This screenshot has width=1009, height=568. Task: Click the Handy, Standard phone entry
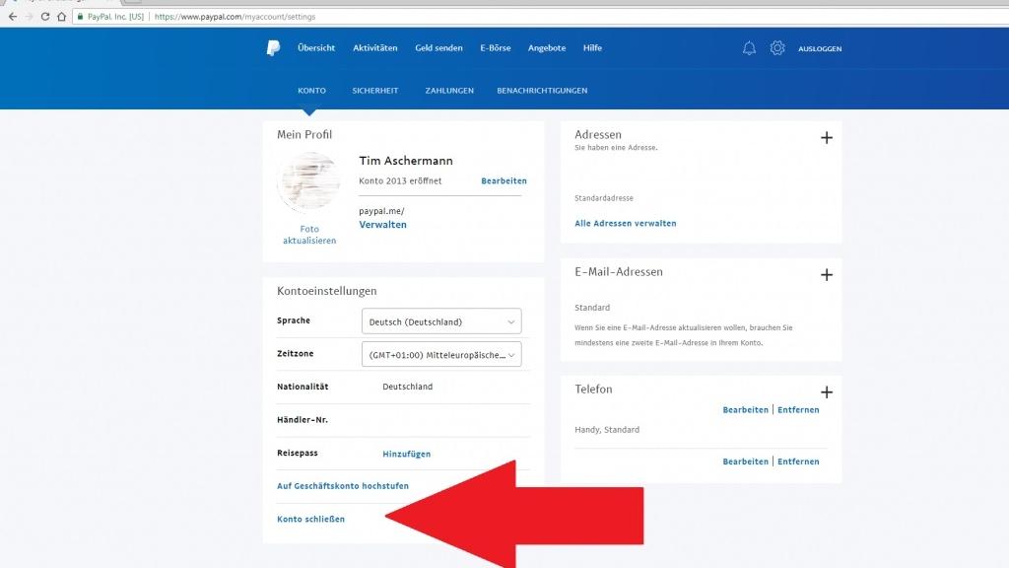coord(607,430)
